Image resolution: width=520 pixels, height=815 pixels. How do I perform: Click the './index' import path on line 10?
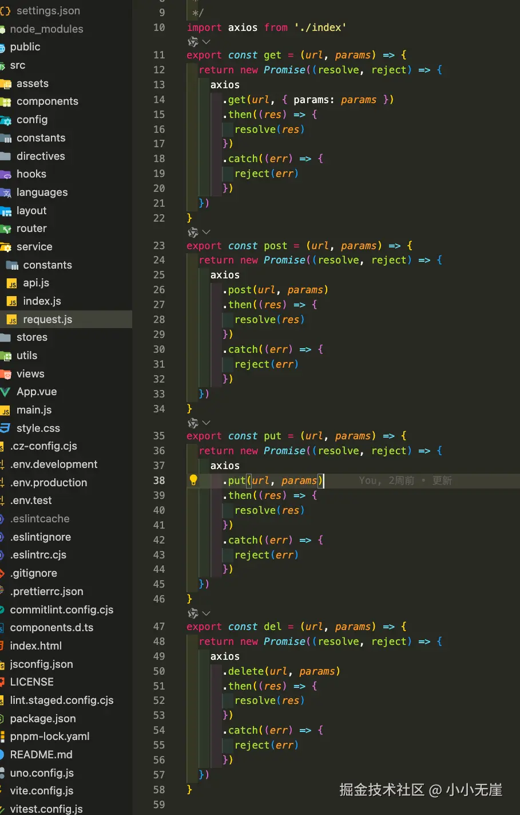(x=320, y=27)
